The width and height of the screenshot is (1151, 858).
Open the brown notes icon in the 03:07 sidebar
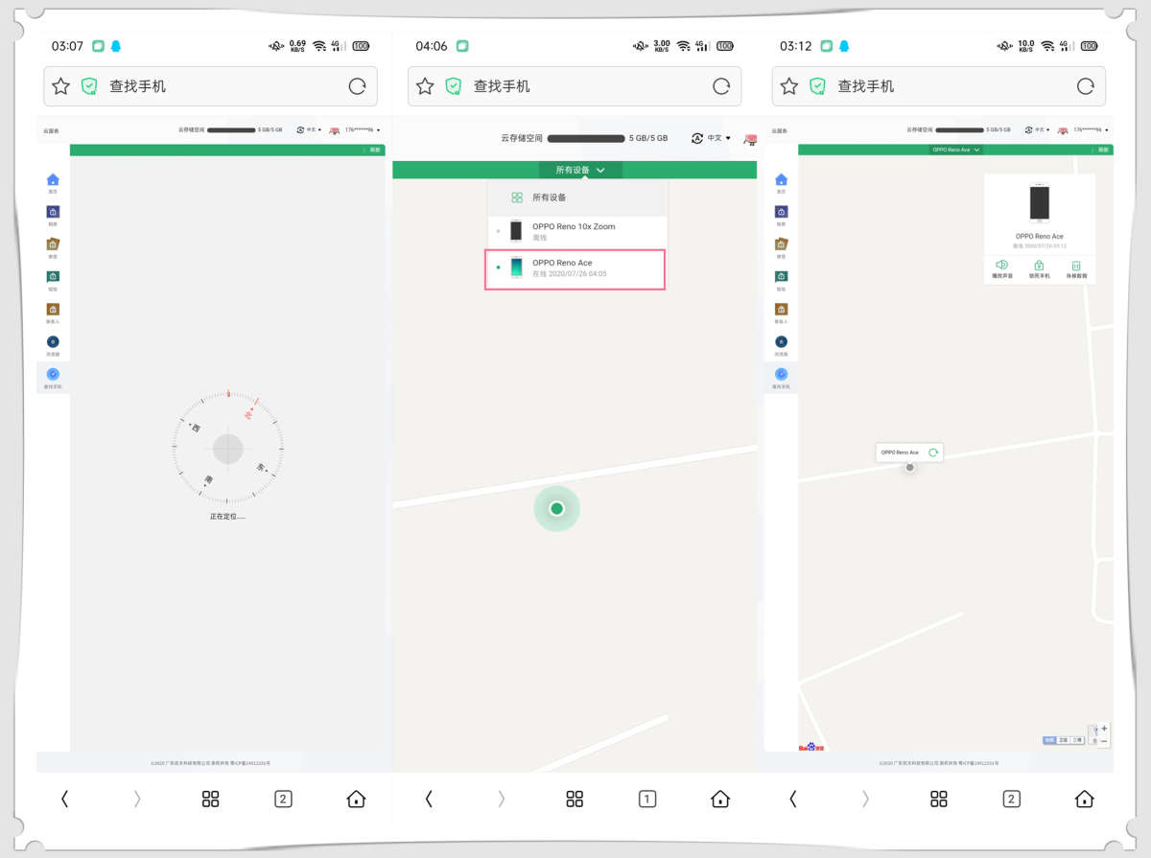pyautogui.click(x=53, y=244)
